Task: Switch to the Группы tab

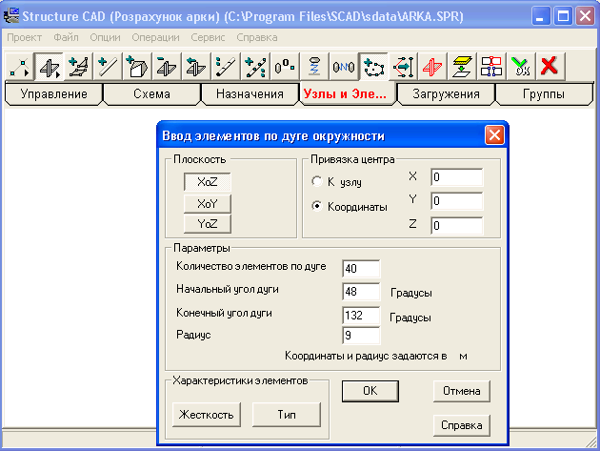Action: click(544, 93)
